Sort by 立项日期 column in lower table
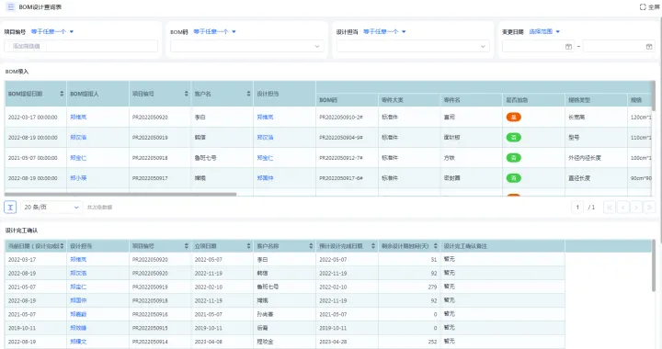Image resolution: width=662 pixels, height=349 pixels. (248, 246)
